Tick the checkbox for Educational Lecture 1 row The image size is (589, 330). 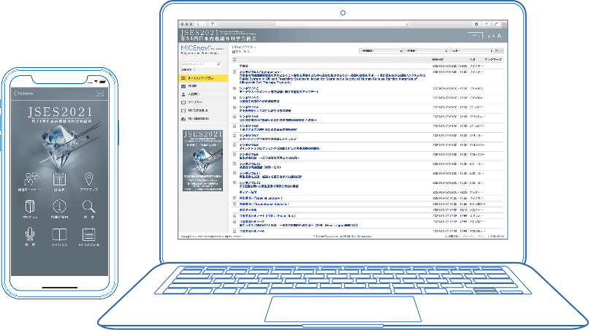click(x=235, y=204)
